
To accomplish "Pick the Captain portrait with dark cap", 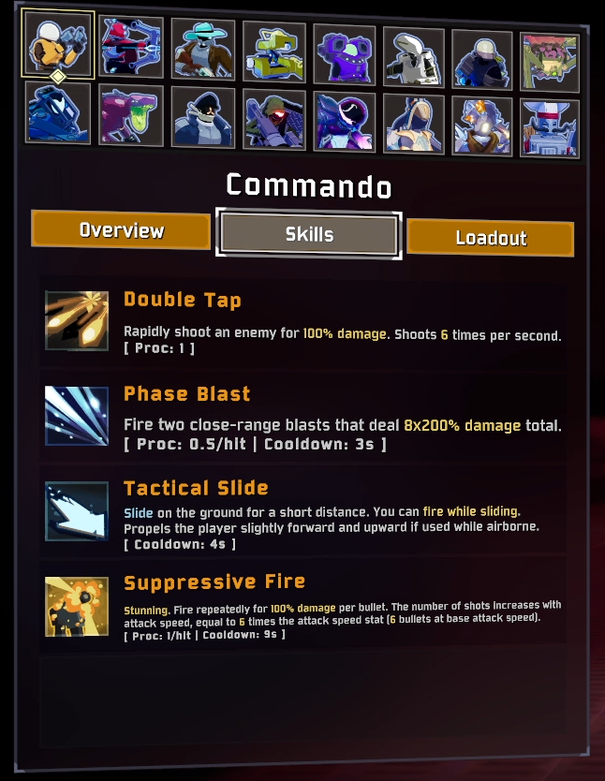I will coord(202,118).
